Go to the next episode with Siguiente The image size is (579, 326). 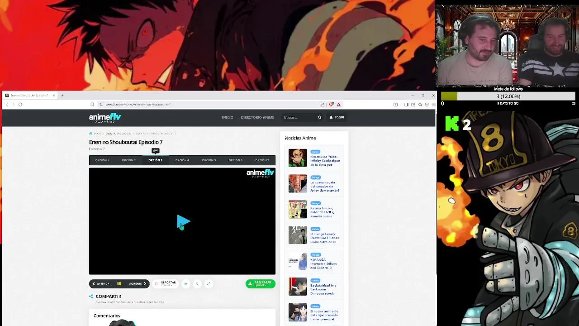point(138,284)
